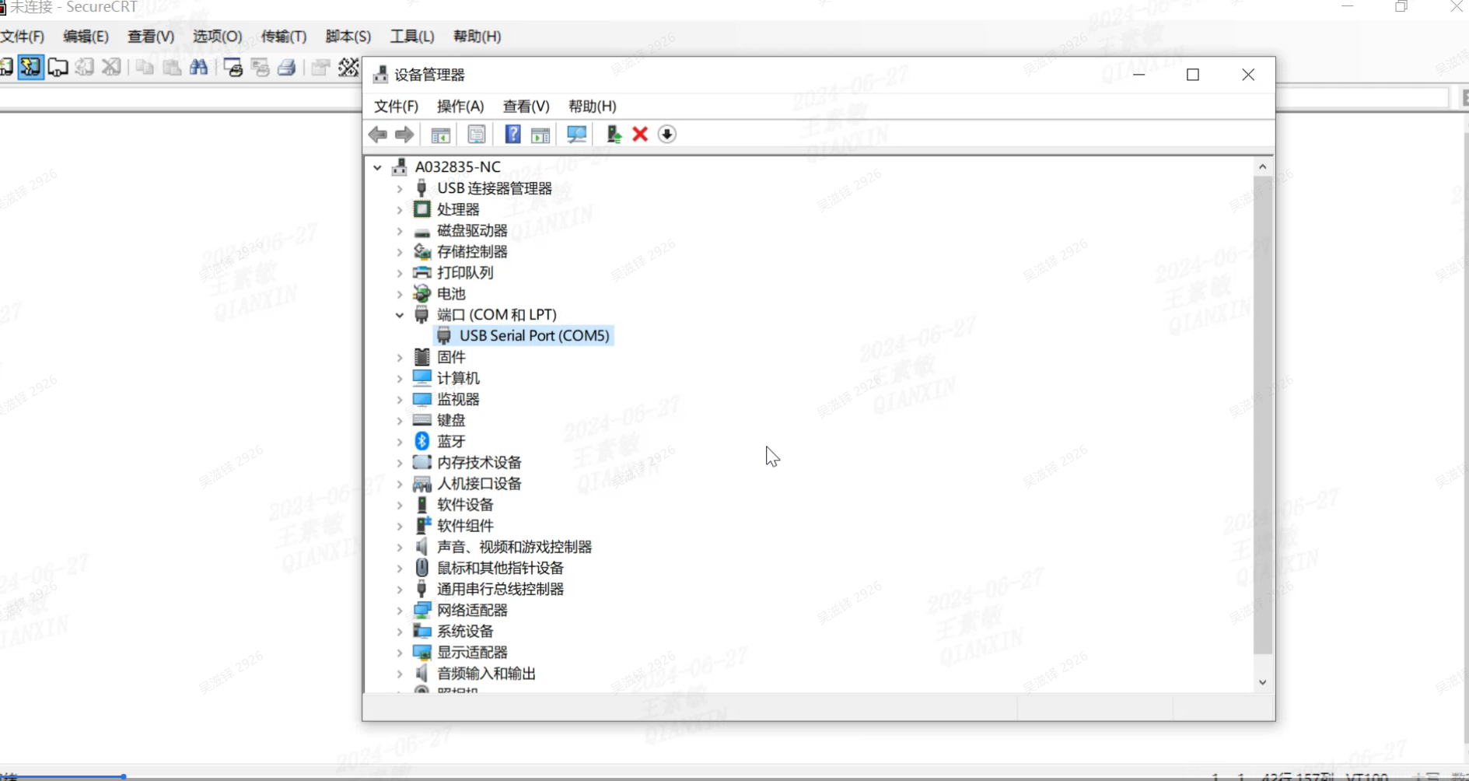Toggle console tree icon in Device Manager
The width and height of the screenshot is (1469, 781).
441,135
